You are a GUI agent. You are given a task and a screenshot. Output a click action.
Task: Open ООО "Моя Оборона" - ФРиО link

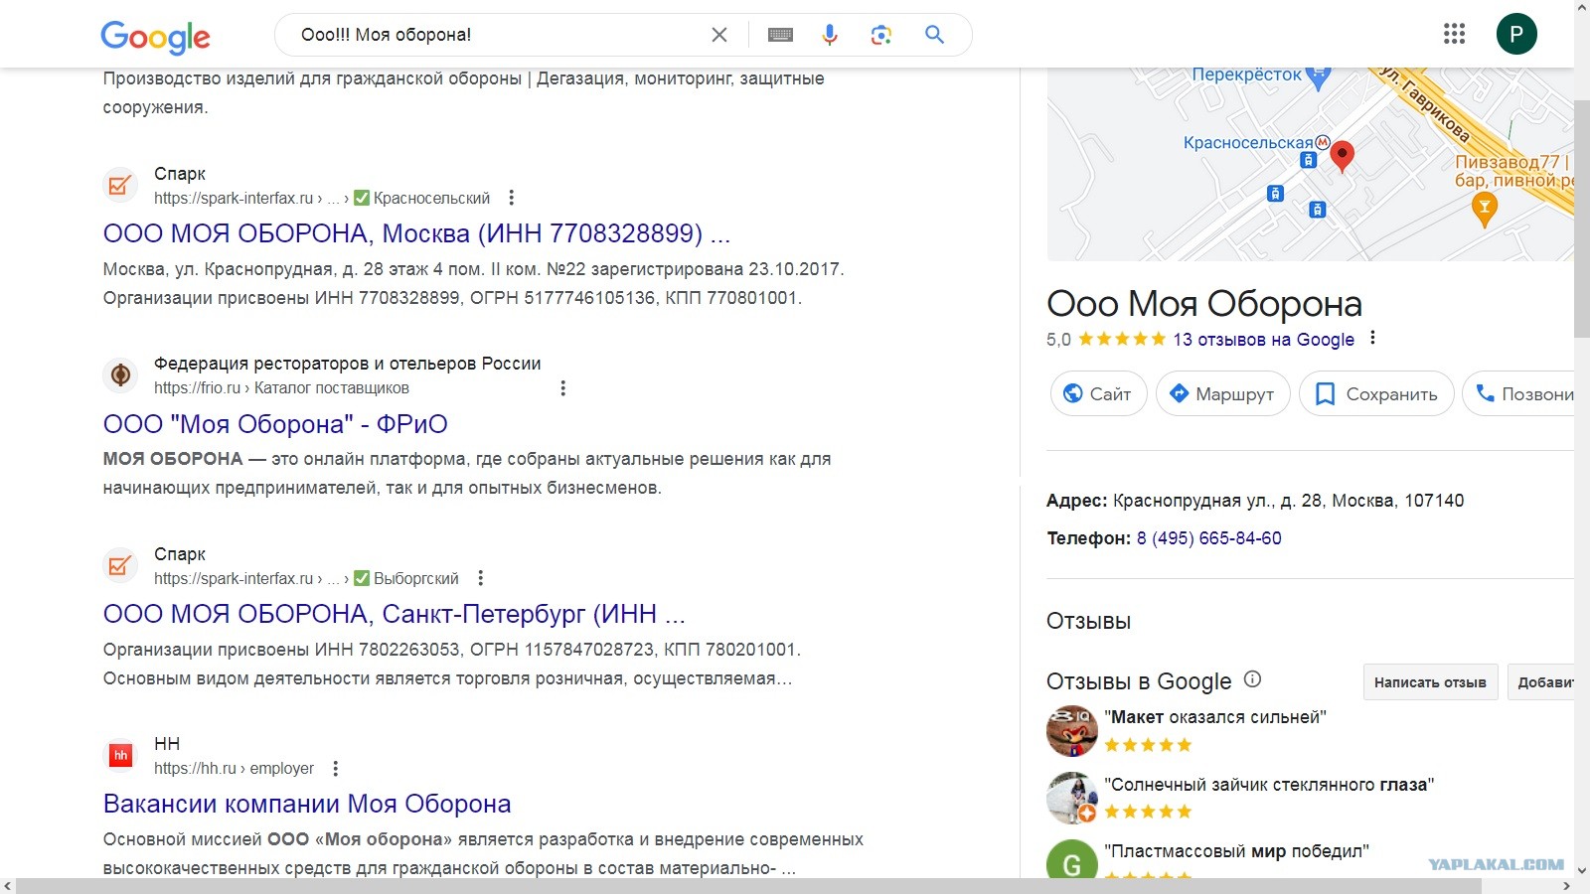[275, 424]
